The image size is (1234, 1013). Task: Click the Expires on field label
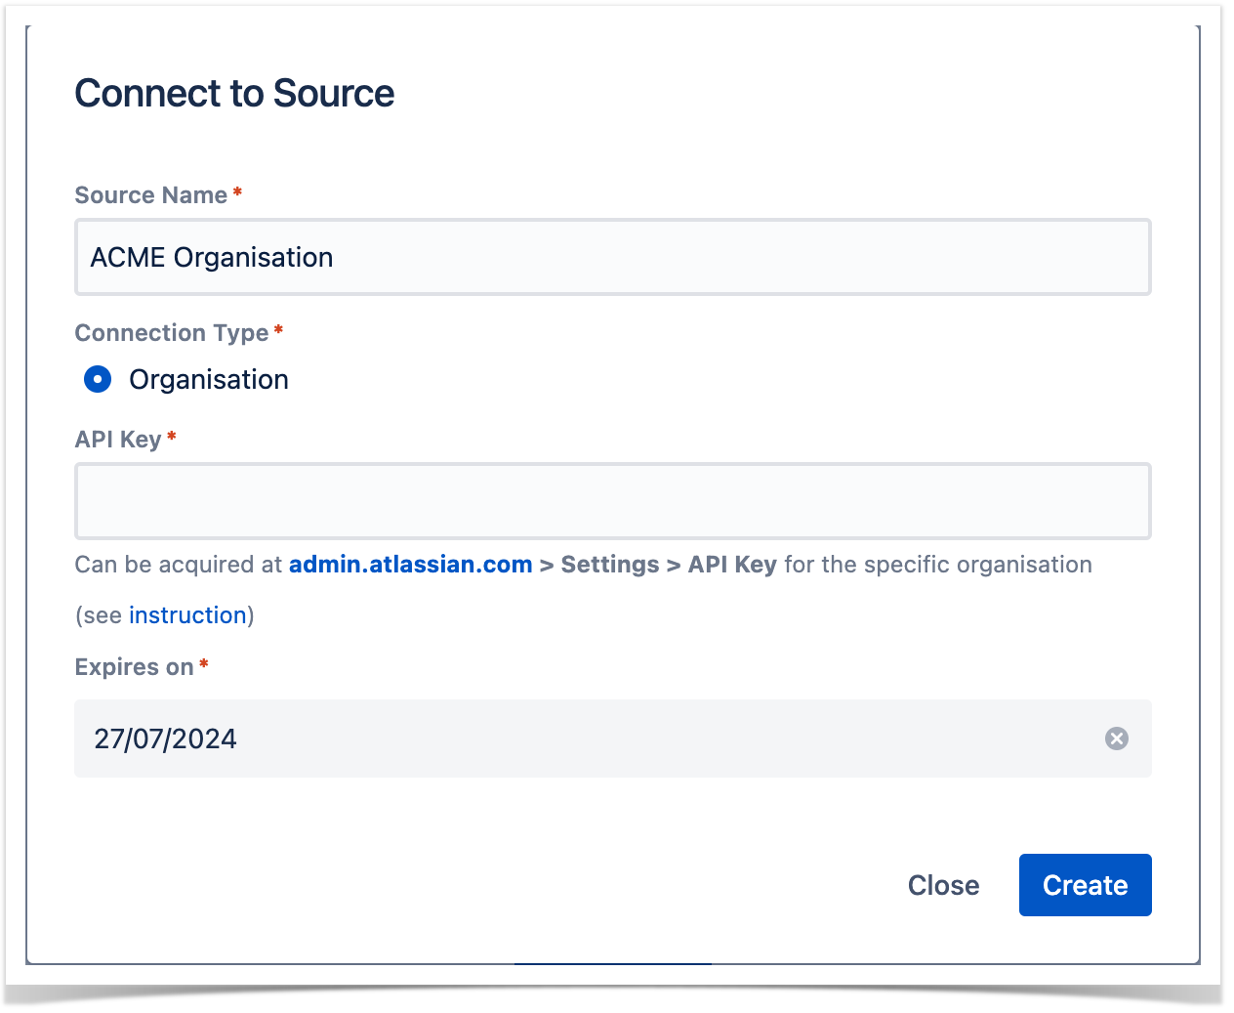(134, 667)
